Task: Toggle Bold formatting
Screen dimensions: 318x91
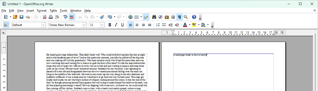Action: click(110, 25)
